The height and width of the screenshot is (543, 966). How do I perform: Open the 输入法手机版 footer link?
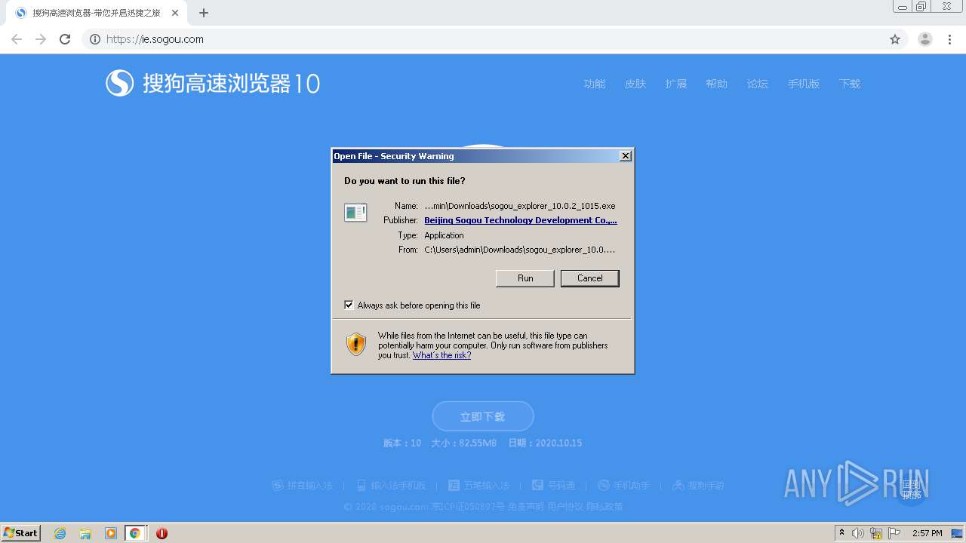tap(392, 486)
